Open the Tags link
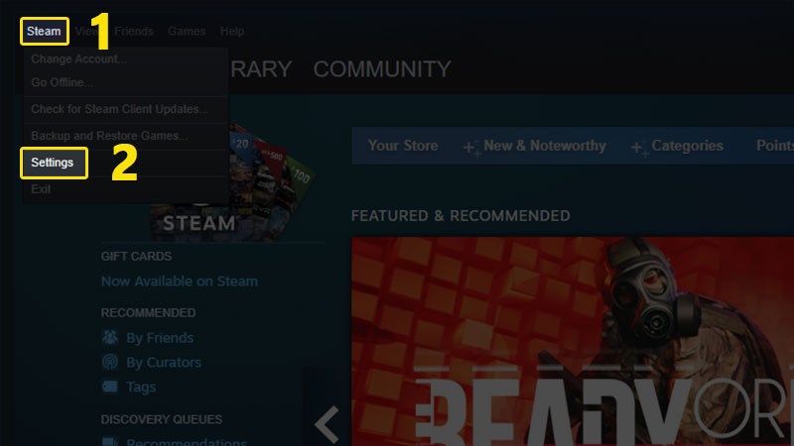 141,388
